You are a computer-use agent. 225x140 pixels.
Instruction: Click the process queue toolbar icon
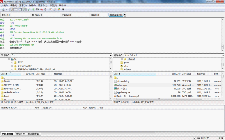tap(33, 10)
